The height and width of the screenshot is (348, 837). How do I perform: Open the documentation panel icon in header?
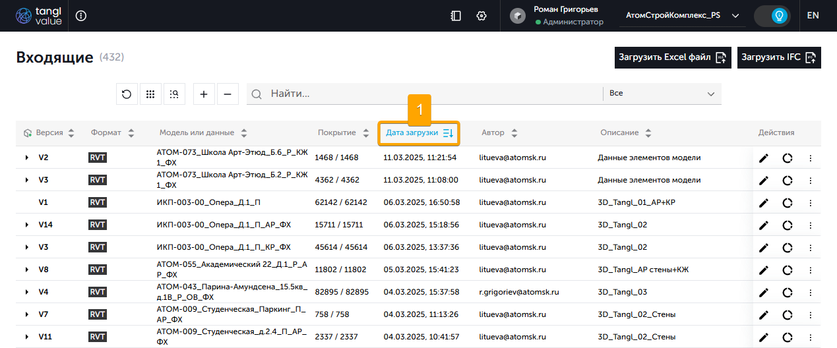pos(456,16)
